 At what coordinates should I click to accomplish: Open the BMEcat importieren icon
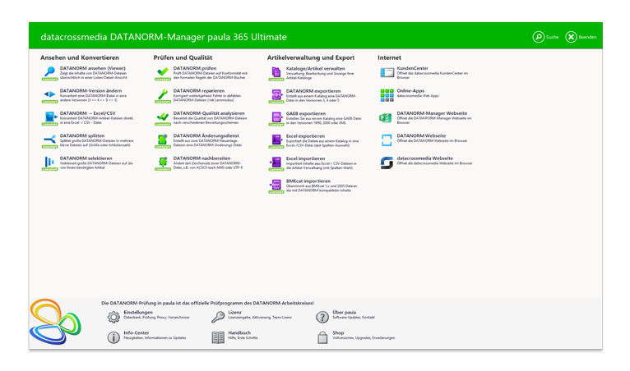276,185
